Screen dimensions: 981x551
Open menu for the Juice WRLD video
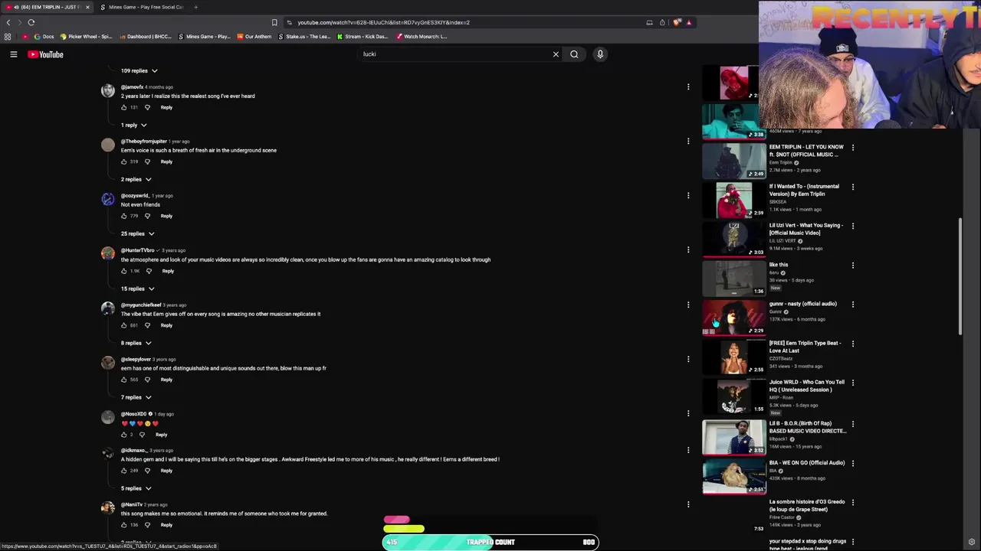click(x=853, y=383)
